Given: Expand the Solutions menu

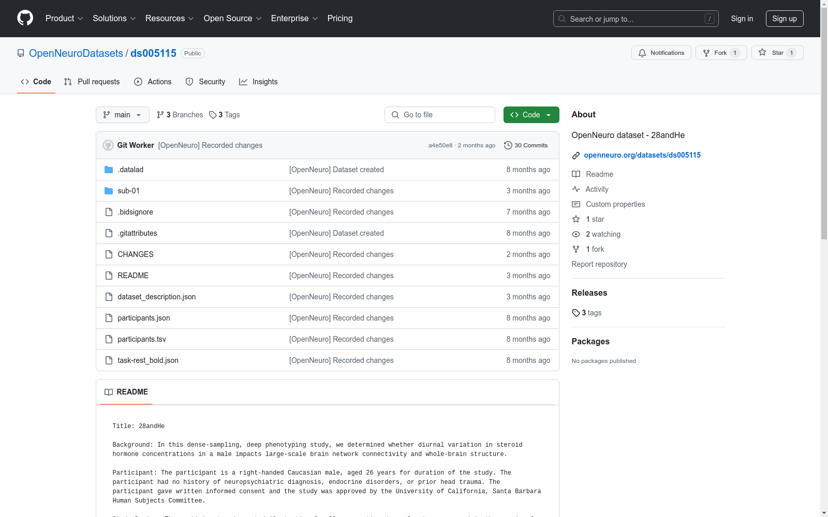Looking at the screenshot, I should [114, 18].
